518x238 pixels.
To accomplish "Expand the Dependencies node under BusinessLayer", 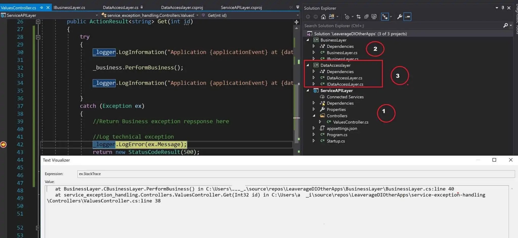I will (314, 46).
